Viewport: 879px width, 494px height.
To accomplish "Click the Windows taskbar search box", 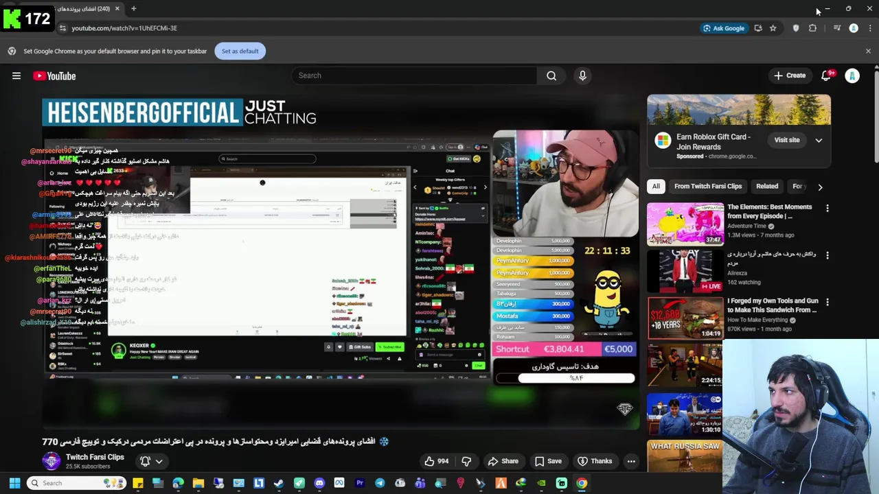I will [76, 483].
